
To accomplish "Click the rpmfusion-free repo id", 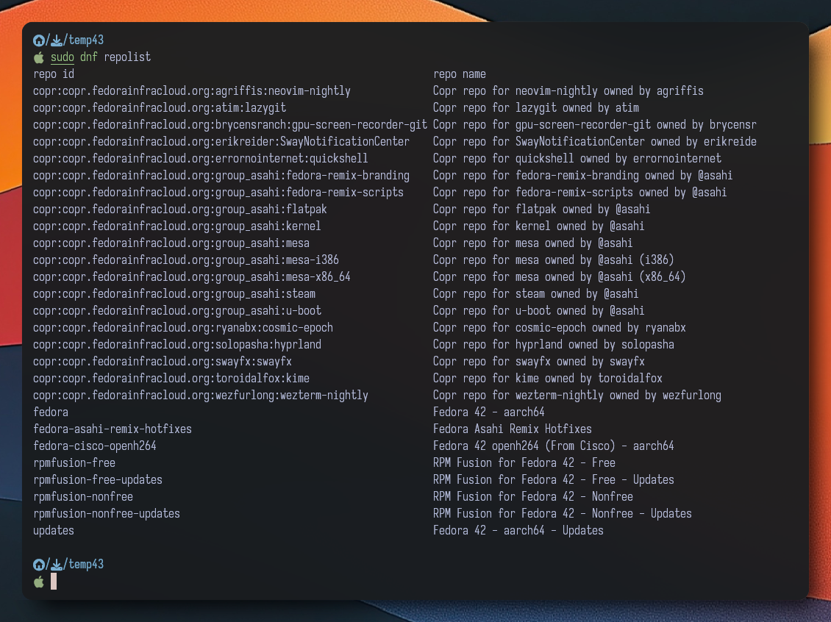I will click(74, 464).
